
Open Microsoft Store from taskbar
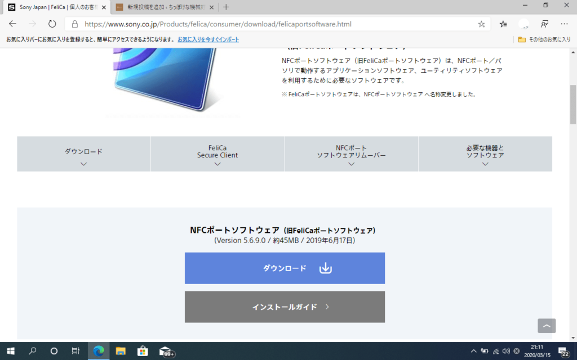pos(143,351)
